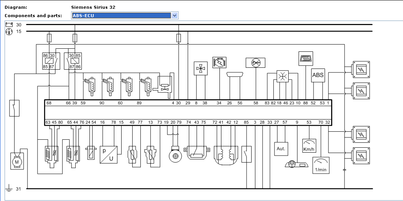Click the 1/min tachometer gauge

click(321, 165)
